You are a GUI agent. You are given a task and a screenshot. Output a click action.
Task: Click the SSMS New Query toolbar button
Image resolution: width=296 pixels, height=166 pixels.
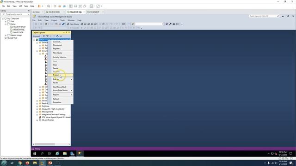[x=73, y=24]
